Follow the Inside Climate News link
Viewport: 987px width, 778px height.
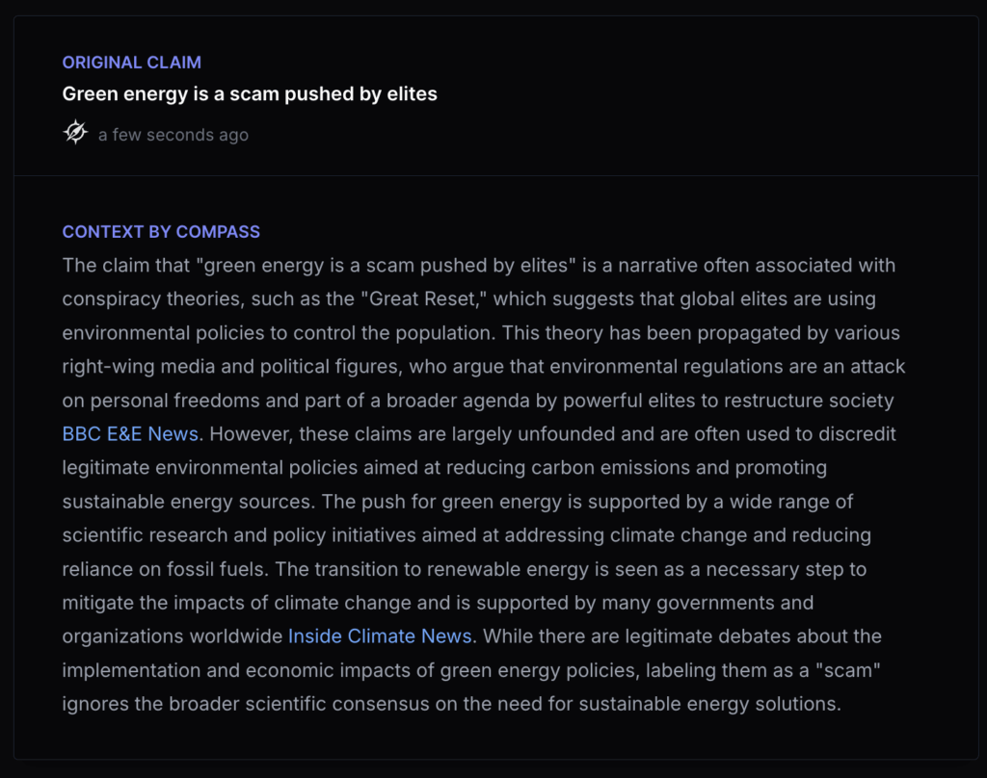tap(380, 636)
